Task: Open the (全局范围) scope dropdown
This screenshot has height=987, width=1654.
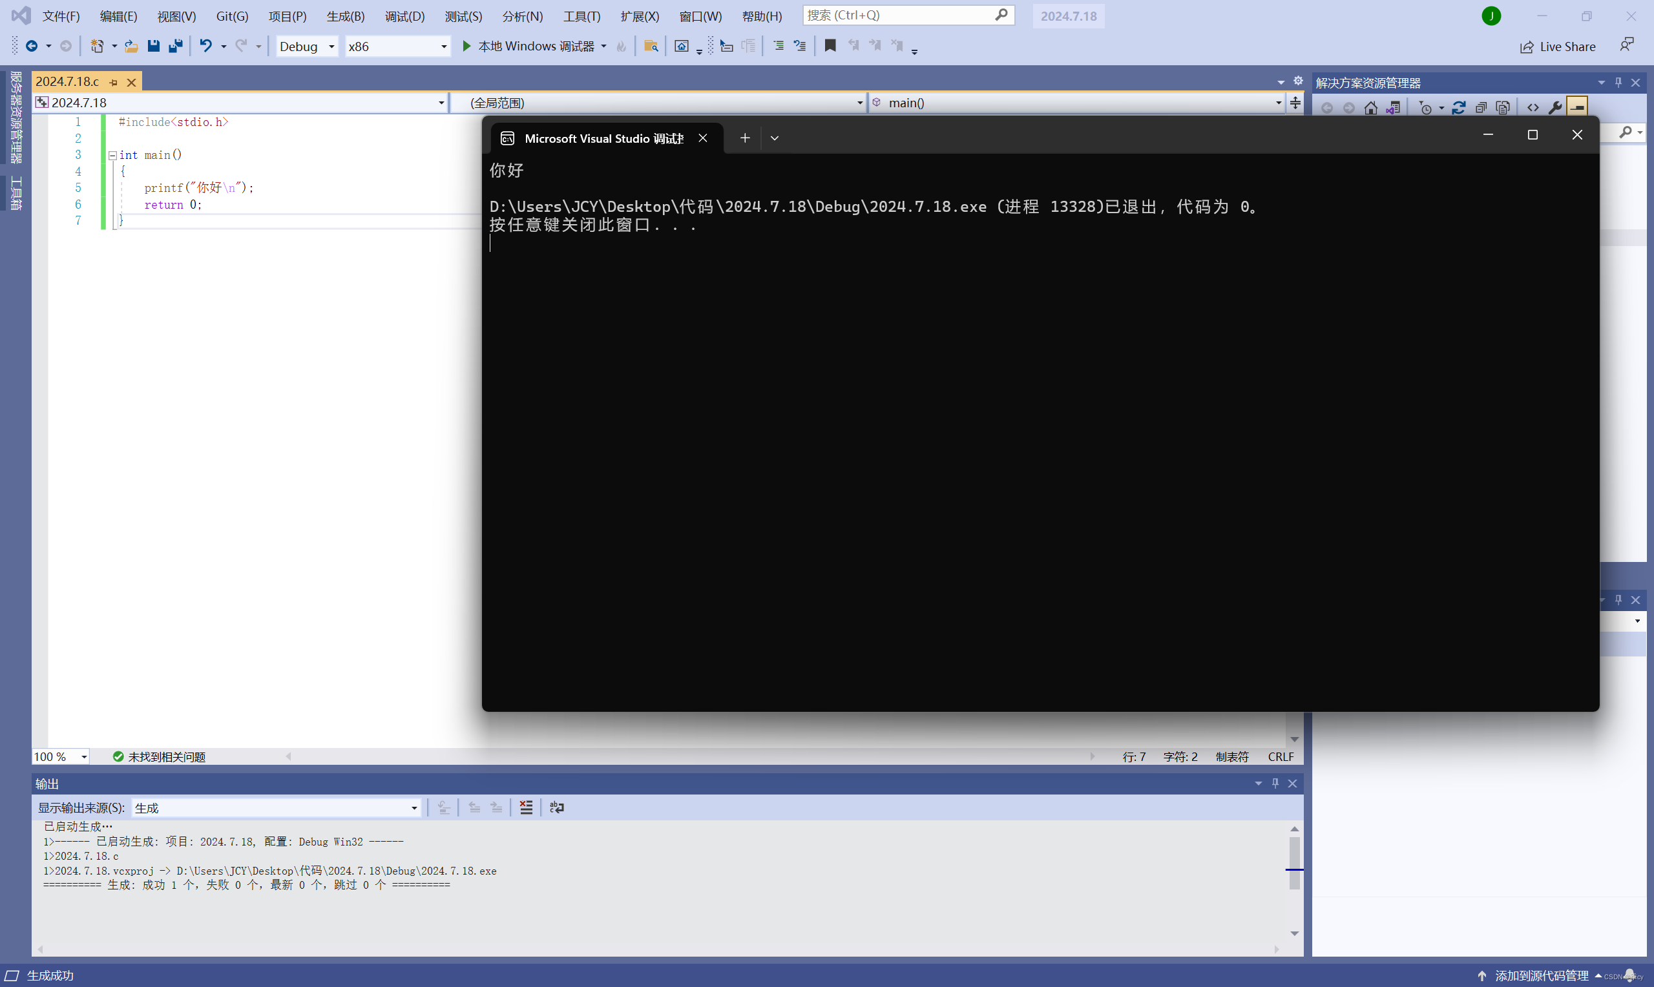Action: click(658, 103)
